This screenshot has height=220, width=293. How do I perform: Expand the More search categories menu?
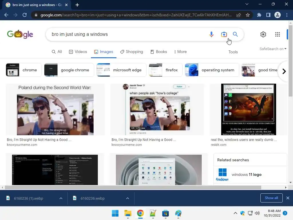(180, 52)
